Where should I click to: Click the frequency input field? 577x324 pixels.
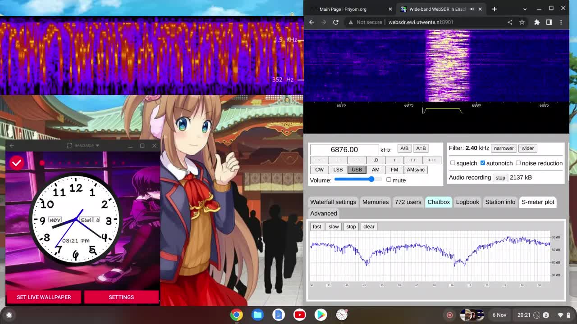[344, 149]
